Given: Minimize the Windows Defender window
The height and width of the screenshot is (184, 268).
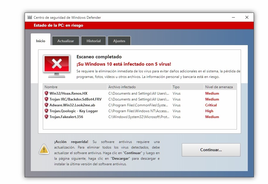Looking at the screenshot, I should (233, 17).
